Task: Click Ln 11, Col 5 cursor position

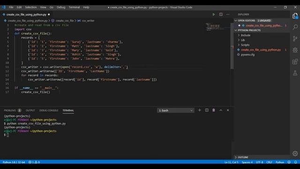Action: (231, 162)
